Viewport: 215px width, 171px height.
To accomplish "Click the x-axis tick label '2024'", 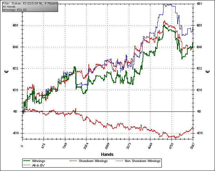I will pyautogui.click(x=86, y=146).
